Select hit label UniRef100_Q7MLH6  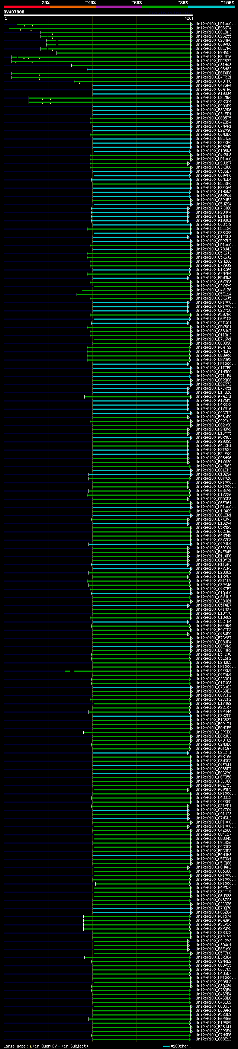coord(213,351)
